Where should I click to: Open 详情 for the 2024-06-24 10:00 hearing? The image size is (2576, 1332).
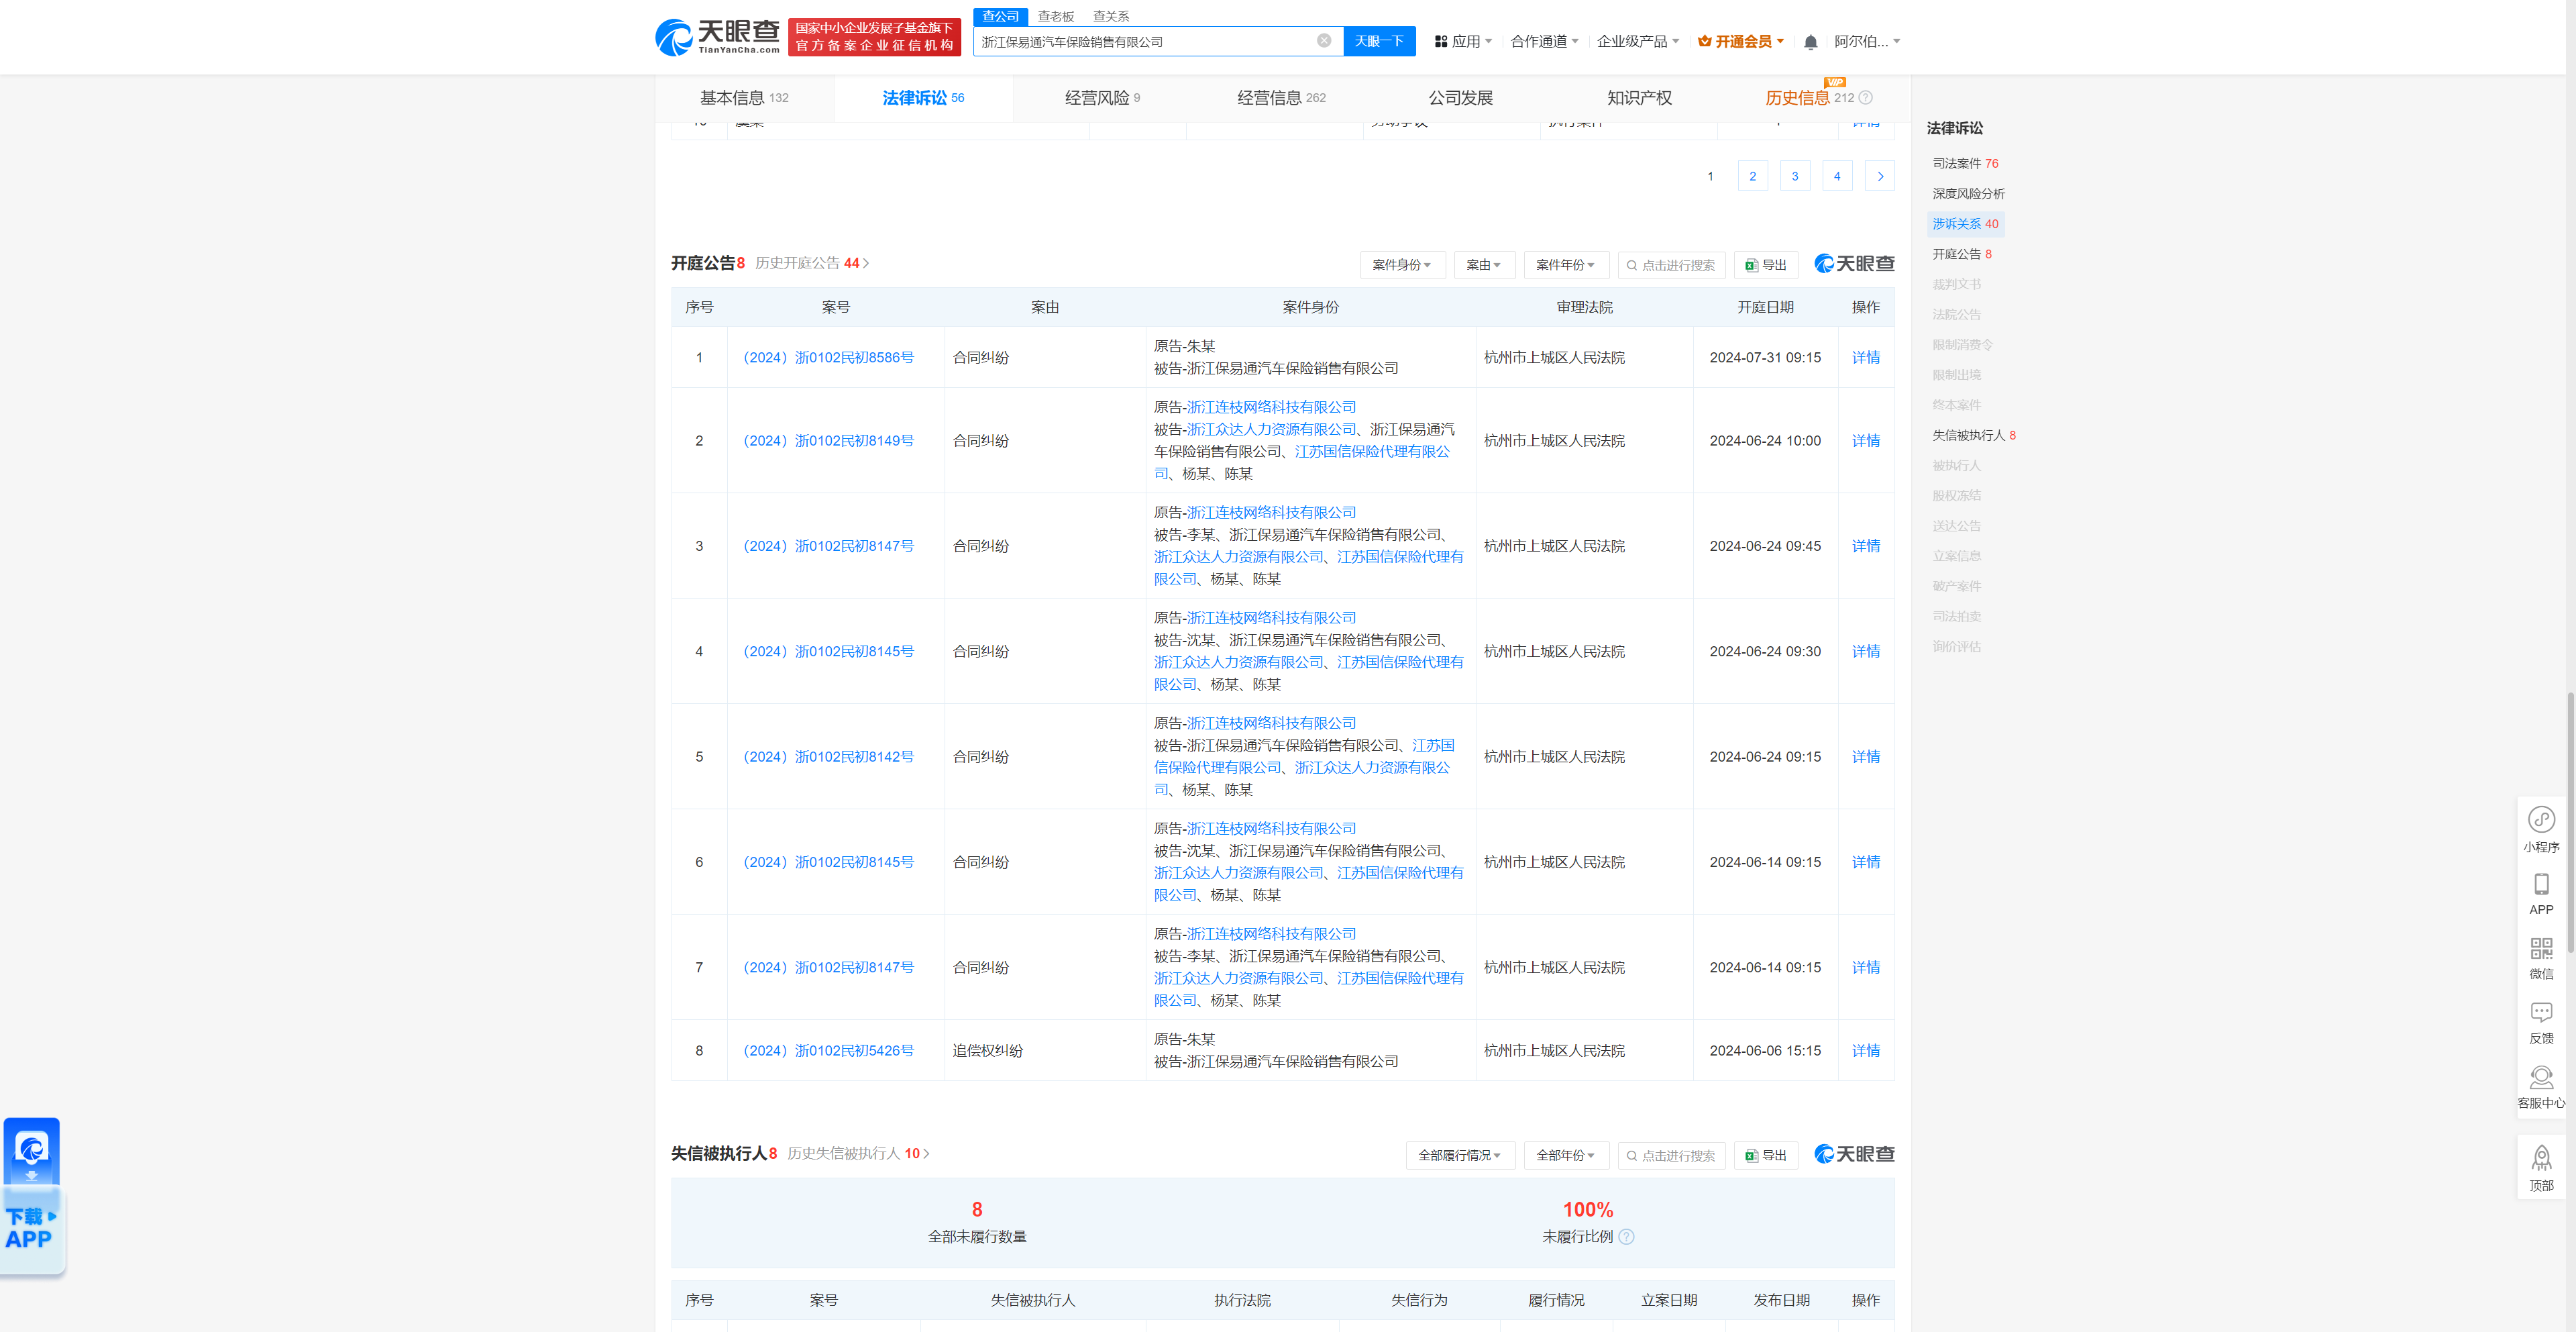pyautogui.click(x=1865, y=440)
